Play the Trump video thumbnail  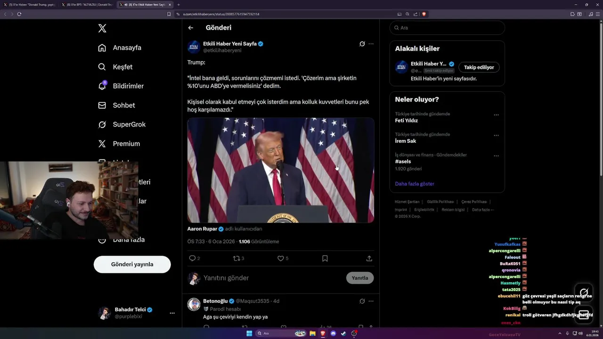click(x=281, y=170)
